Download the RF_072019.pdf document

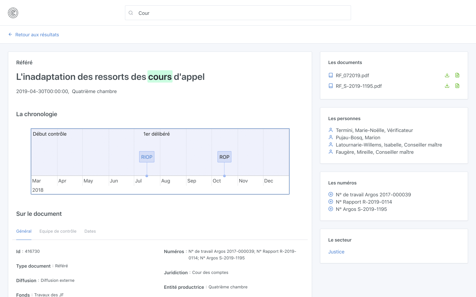pos(447,75)
